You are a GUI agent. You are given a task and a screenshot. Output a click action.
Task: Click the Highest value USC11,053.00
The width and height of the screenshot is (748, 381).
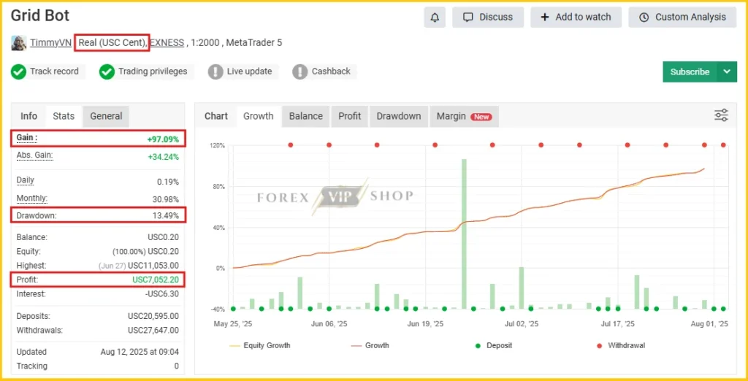(x=153, y=266)
